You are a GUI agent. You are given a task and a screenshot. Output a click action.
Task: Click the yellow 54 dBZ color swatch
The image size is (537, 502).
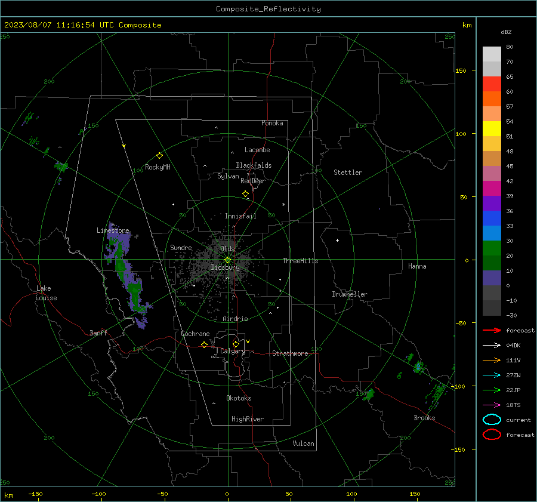(x=492, y=128)
